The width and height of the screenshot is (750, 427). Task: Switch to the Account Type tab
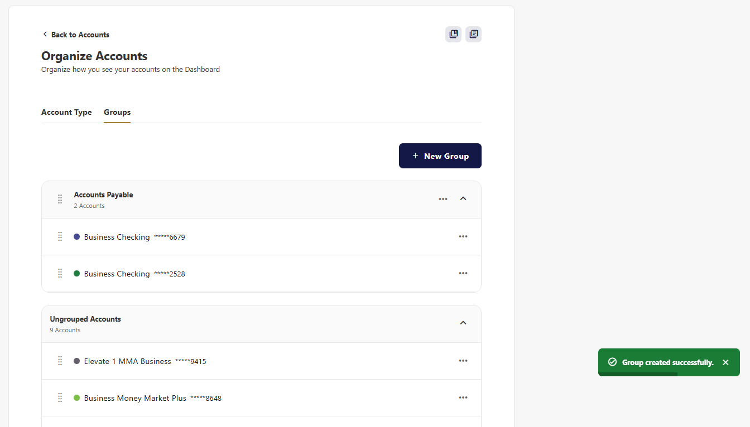tap(66, 112)
